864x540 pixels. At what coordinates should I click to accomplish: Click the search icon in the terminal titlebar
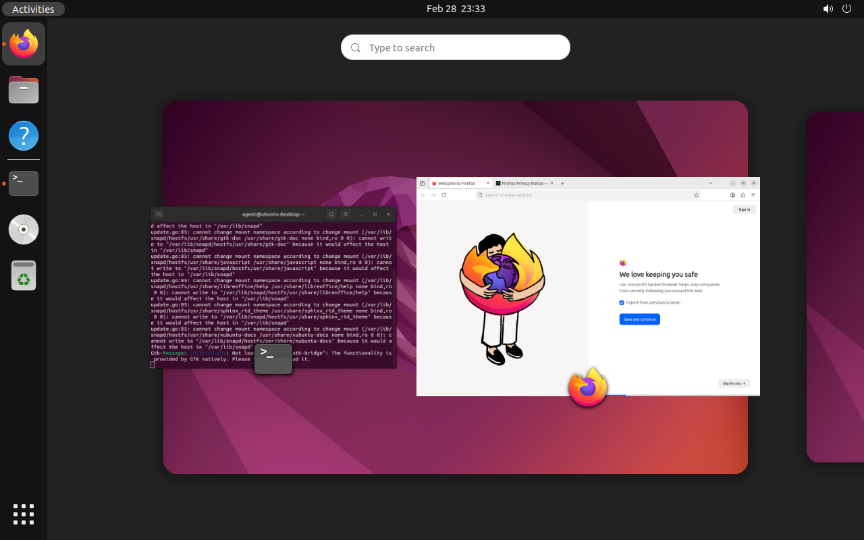pyautogui.click(x=331, y=214)
